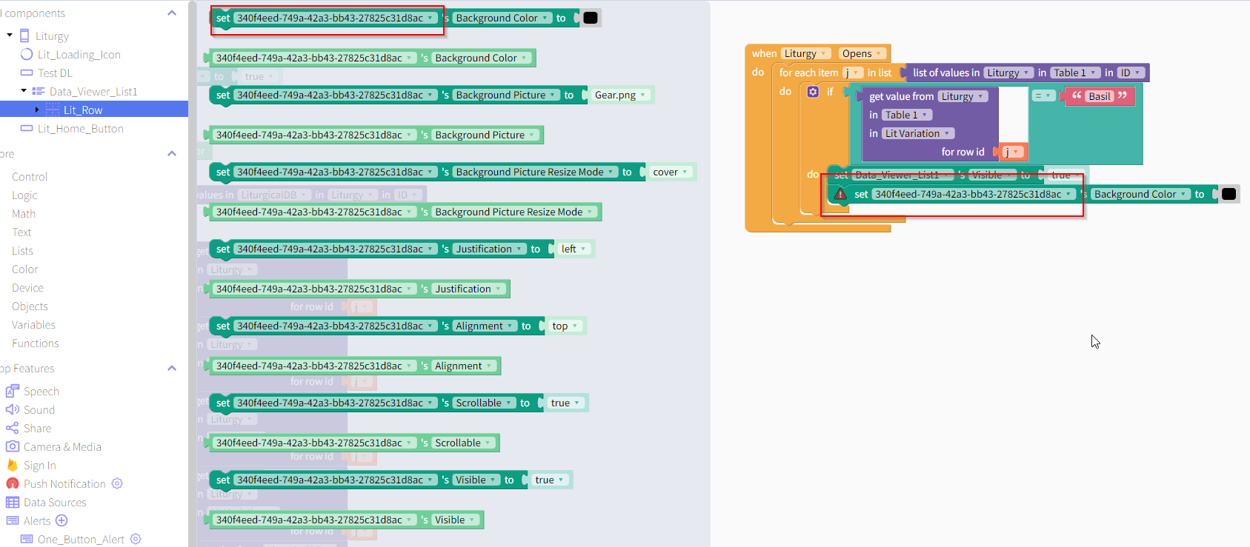Screen dimensions: 1250x547
Task: Collapse Data_Viewer_List1 tree arrow
Action: point(24,91)
